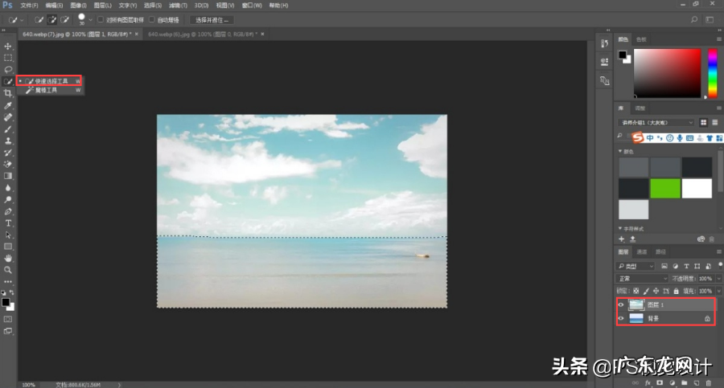Select the Type tool
724x388 pixels.
coord(8,223)
